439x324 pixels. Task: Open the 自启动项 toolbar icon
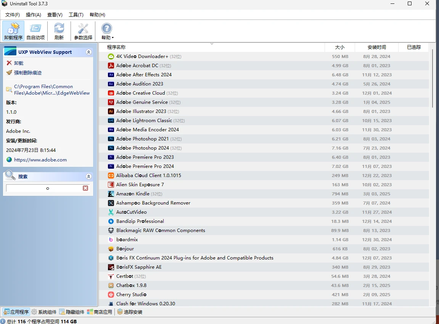coord(35,29)
